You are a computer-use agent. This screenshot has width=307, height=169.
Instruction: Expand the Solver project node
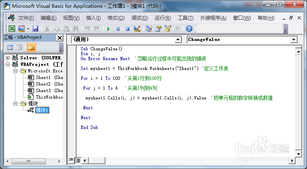click(x=7, y=58)
